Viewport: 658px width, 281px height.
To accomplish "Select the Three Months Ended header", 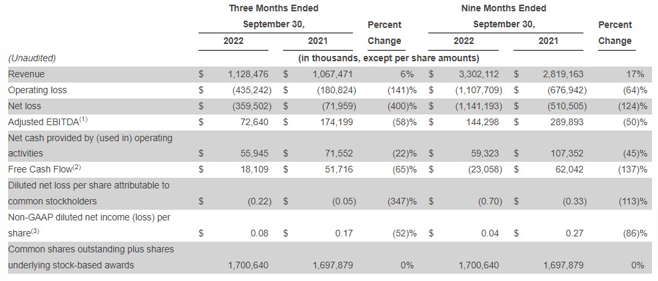I will click(273, 8).
